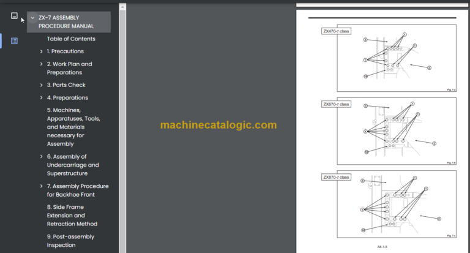Select the document outline icon in sidebar
The width and height of the screenshot is (470, 253).
[14, 41]
